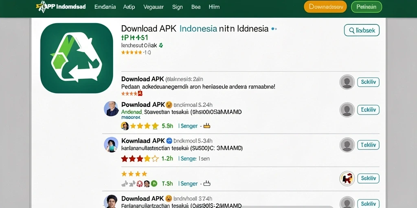
Task: Click the red star rating beside 1.2h
Action: click(x=140, y=159)
